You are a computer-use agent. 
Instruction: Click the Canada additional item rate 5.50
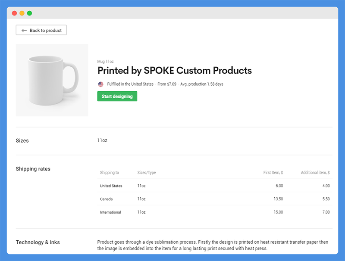(x=326, y=199)
